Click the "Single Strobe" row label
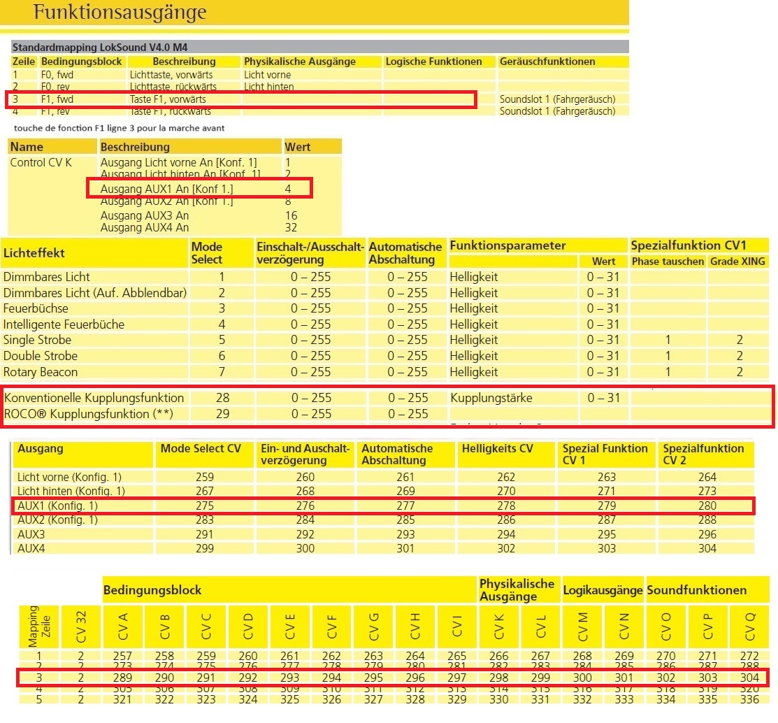 coord(37,340)
